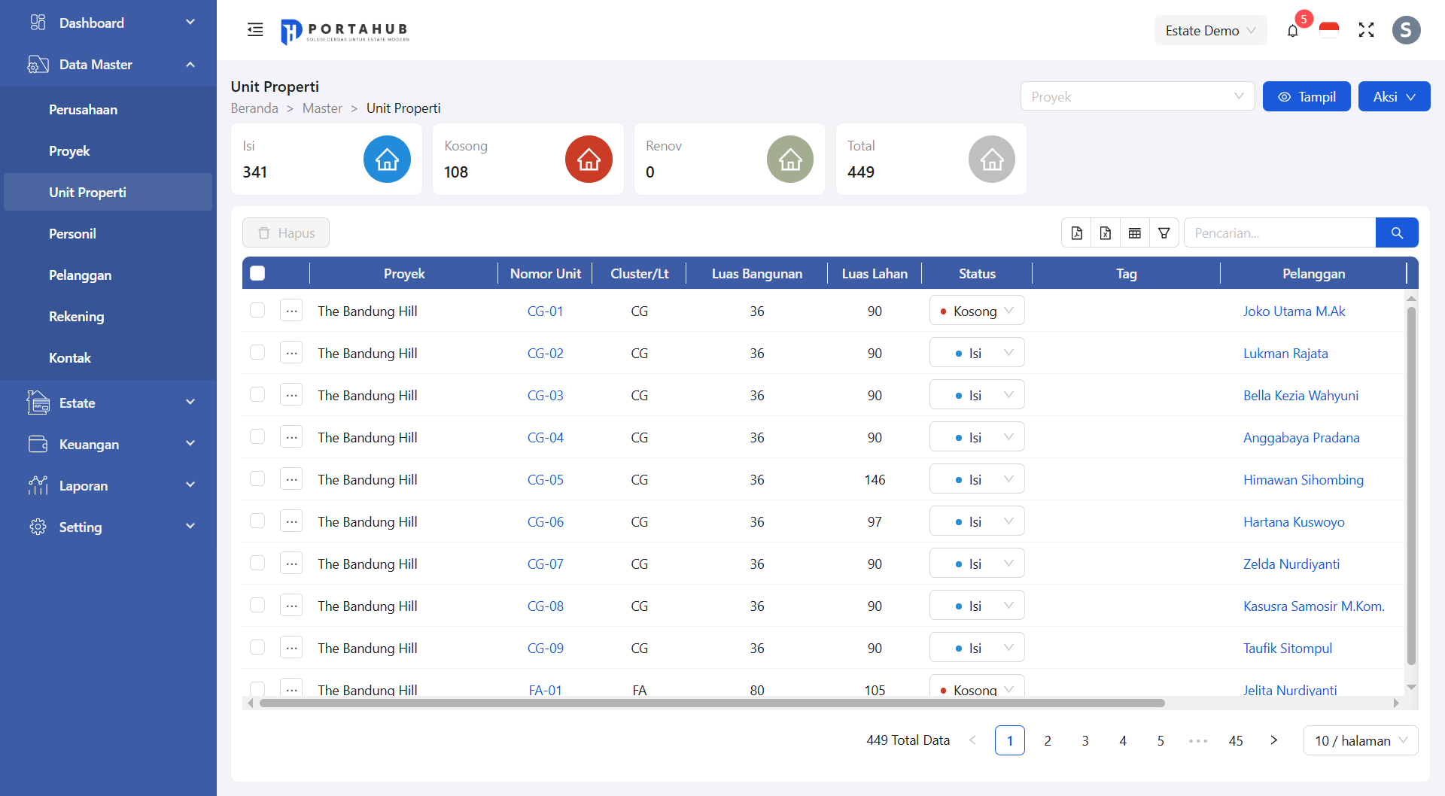1445x796 pixels.
Task: Select the checkbox for unit CG-05 row
Action: click(257, 479)
